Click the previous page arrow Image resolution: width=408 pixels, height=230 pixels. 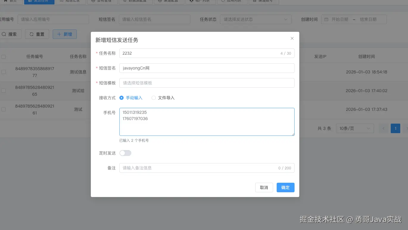(x=384, y=128)
